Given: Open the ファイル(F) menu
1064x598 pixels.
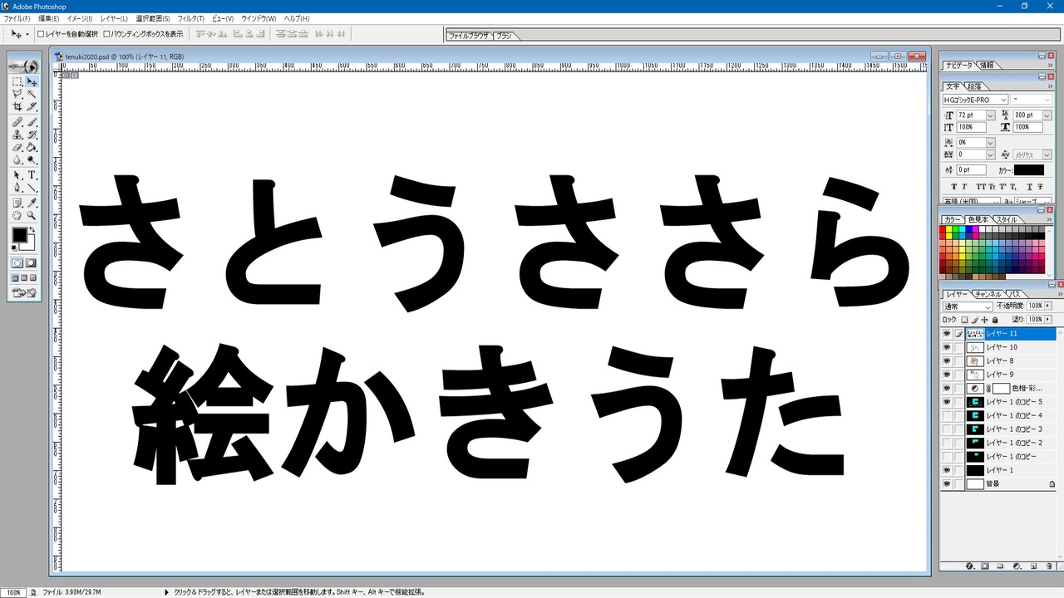Looking at the screenshot, I should [x=17, y=18].
